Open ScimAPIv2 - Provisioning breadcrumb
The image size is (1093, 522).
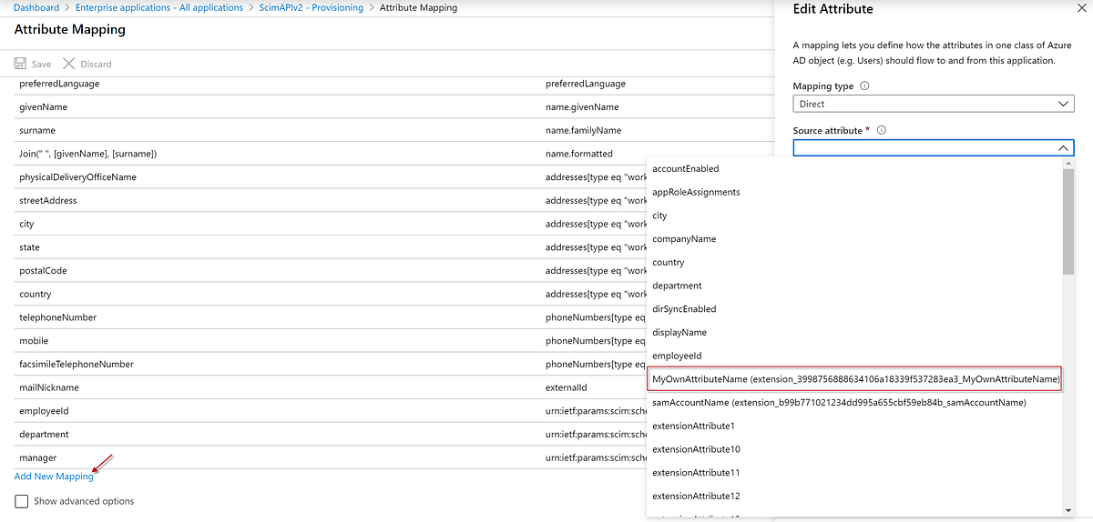(311, 7)
